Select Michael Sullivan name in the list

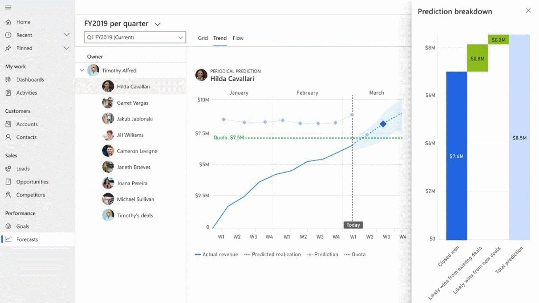click(136, 199)
